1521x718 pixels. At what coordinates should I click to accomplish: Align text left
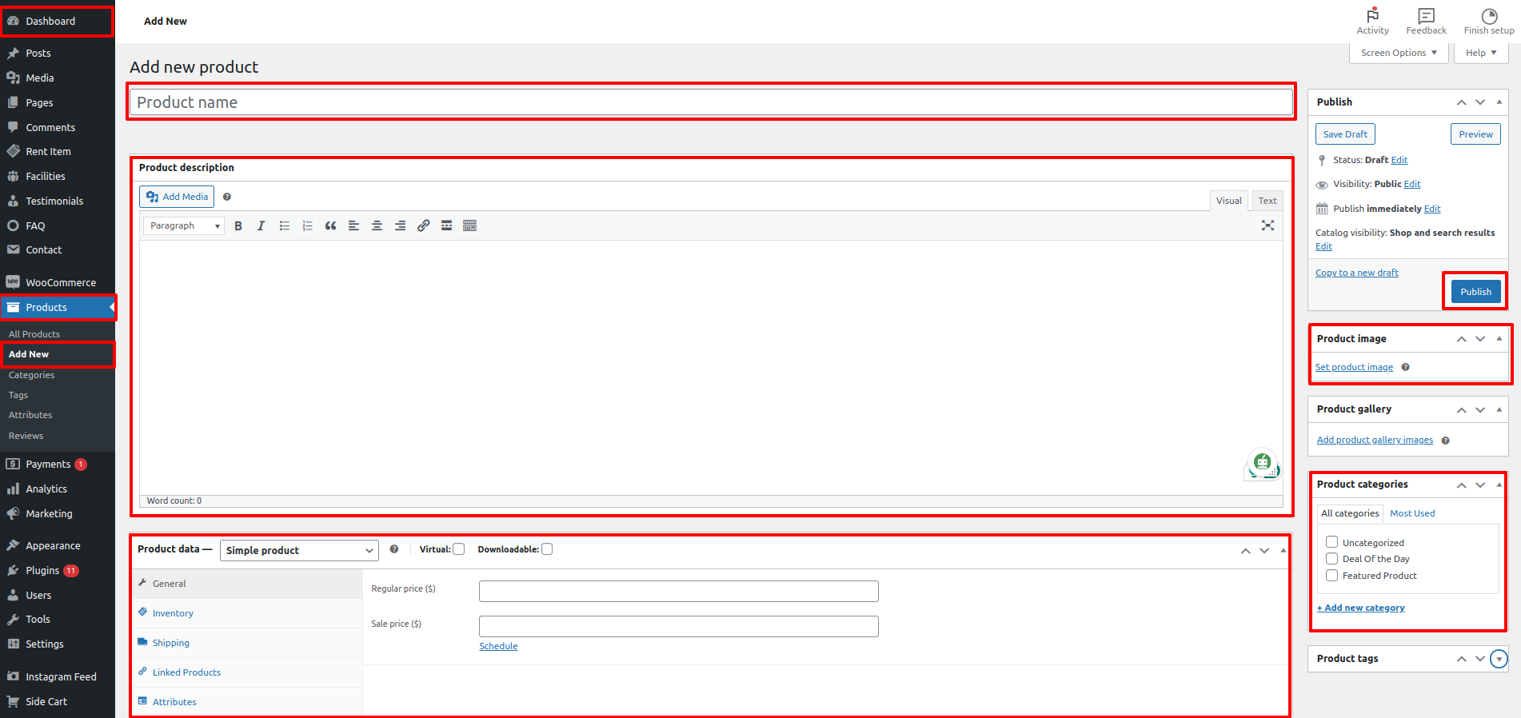(353, 226)
